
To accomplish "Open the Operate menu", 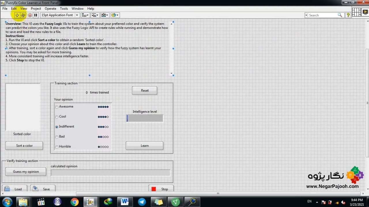I will 50,9.
